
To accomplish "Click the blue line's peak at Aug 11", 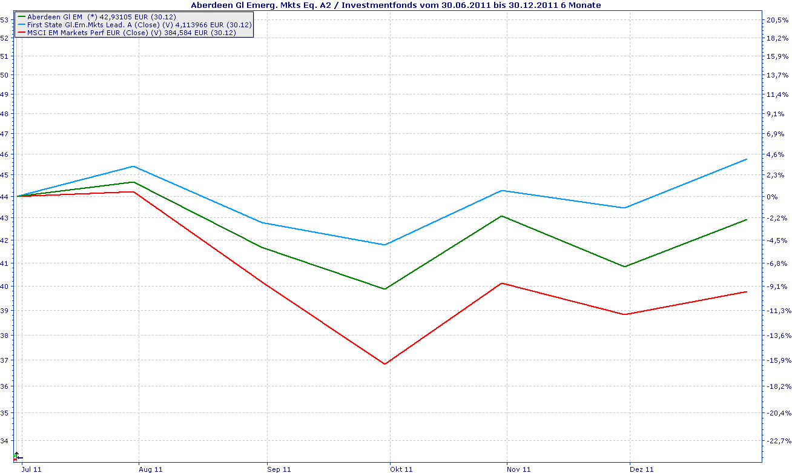I will tap(133, 167).
